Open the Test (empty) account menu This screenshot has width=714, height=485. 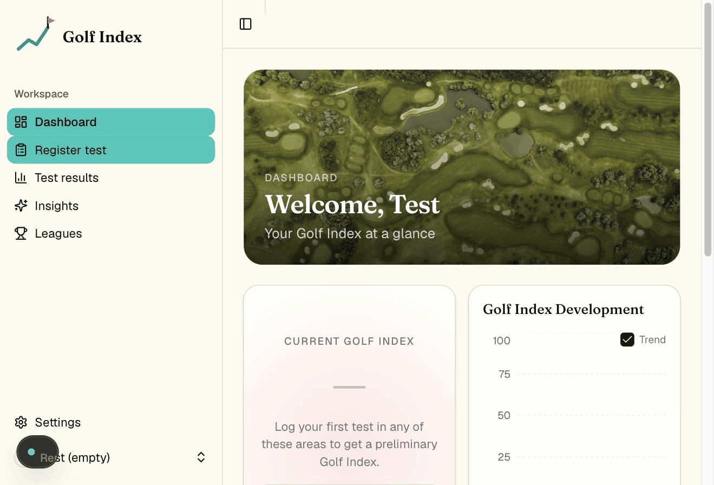tap(111, 457)
